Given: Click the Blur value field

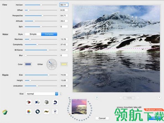Looking at the screenshot, I should click(64, 55).
